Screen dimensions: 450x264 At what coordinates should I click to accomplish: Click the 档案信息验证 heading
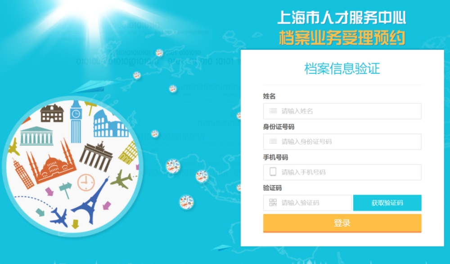[x=342, y=68]
